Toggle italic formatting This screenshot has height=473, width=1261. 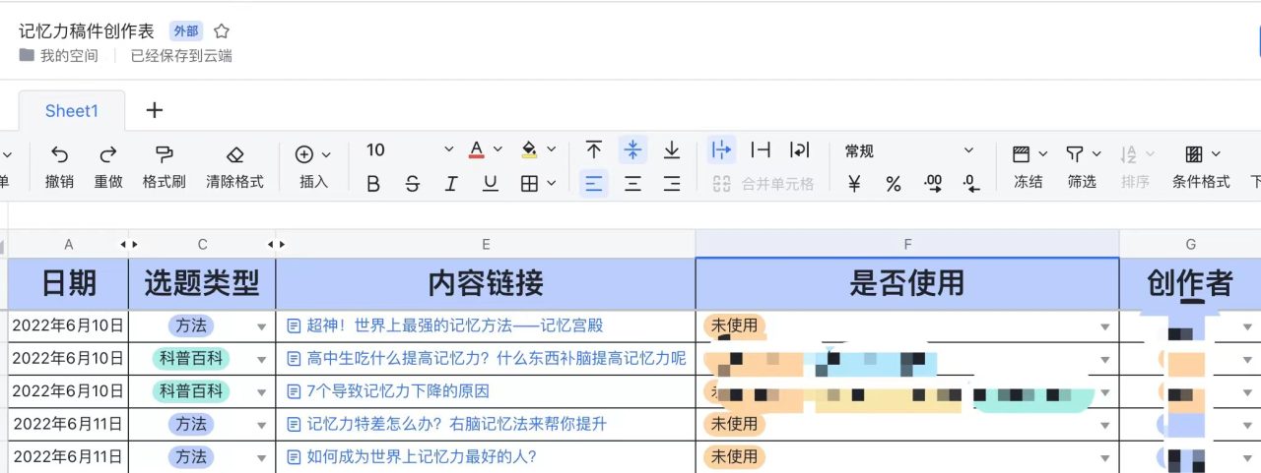pos(450,184)
